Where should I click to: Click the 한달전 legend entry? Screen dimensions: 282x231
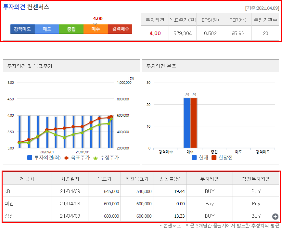click(222, 158)
